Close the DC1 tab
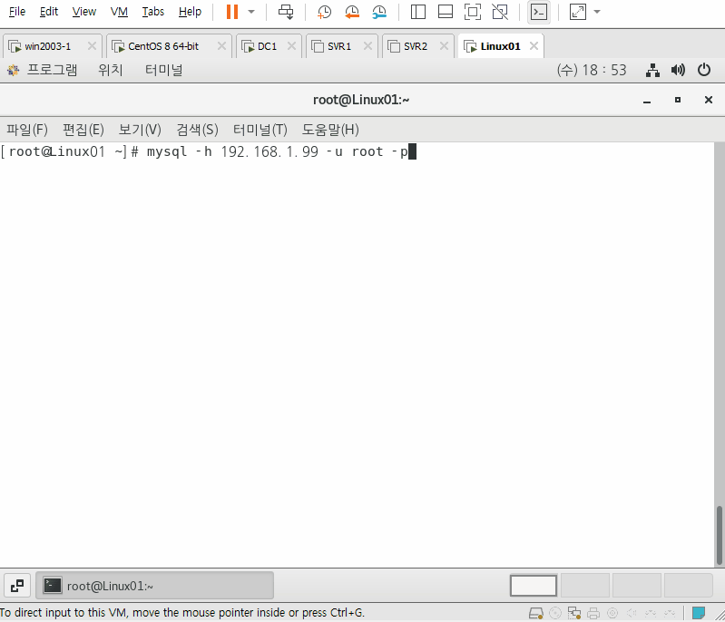 pyautogui.click(x=291, y=45)
